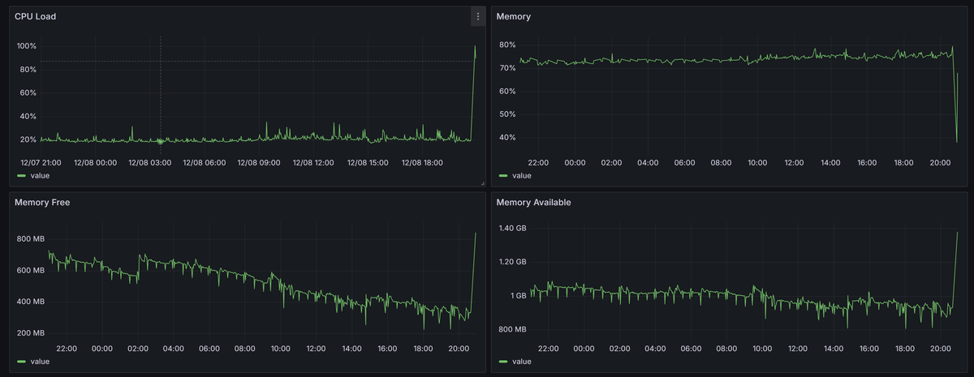Click the CPU Load panel title
The width and height of the screenshot is (974, 377).
35,16
